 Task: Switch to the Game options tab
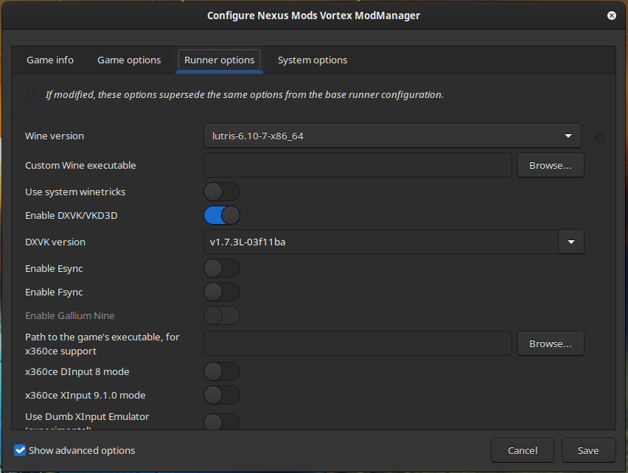coord(129,60)
